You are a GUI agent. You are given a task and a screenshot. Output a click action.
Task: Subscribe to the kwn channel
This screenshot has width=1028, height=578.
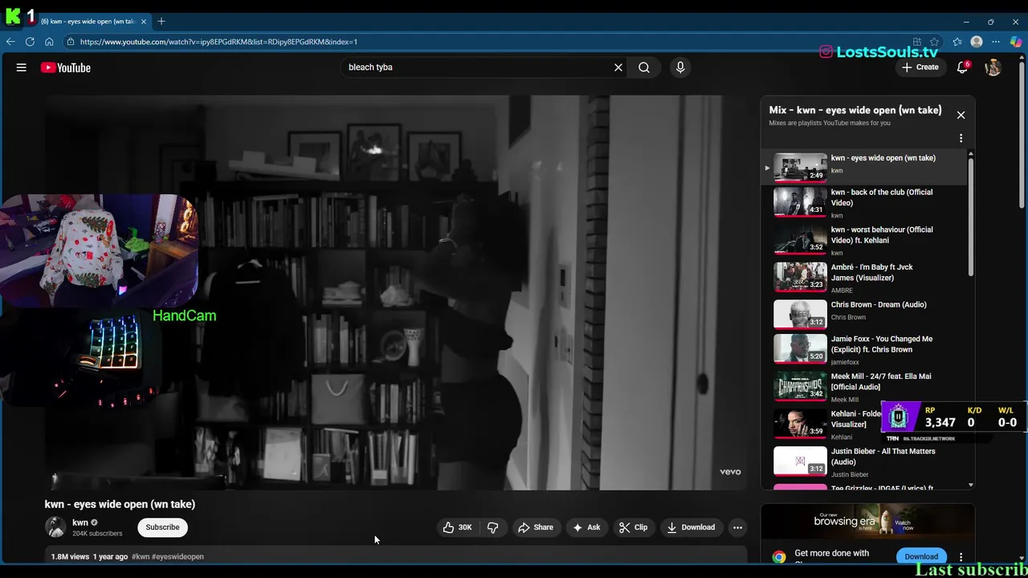(x=162, y=527)
